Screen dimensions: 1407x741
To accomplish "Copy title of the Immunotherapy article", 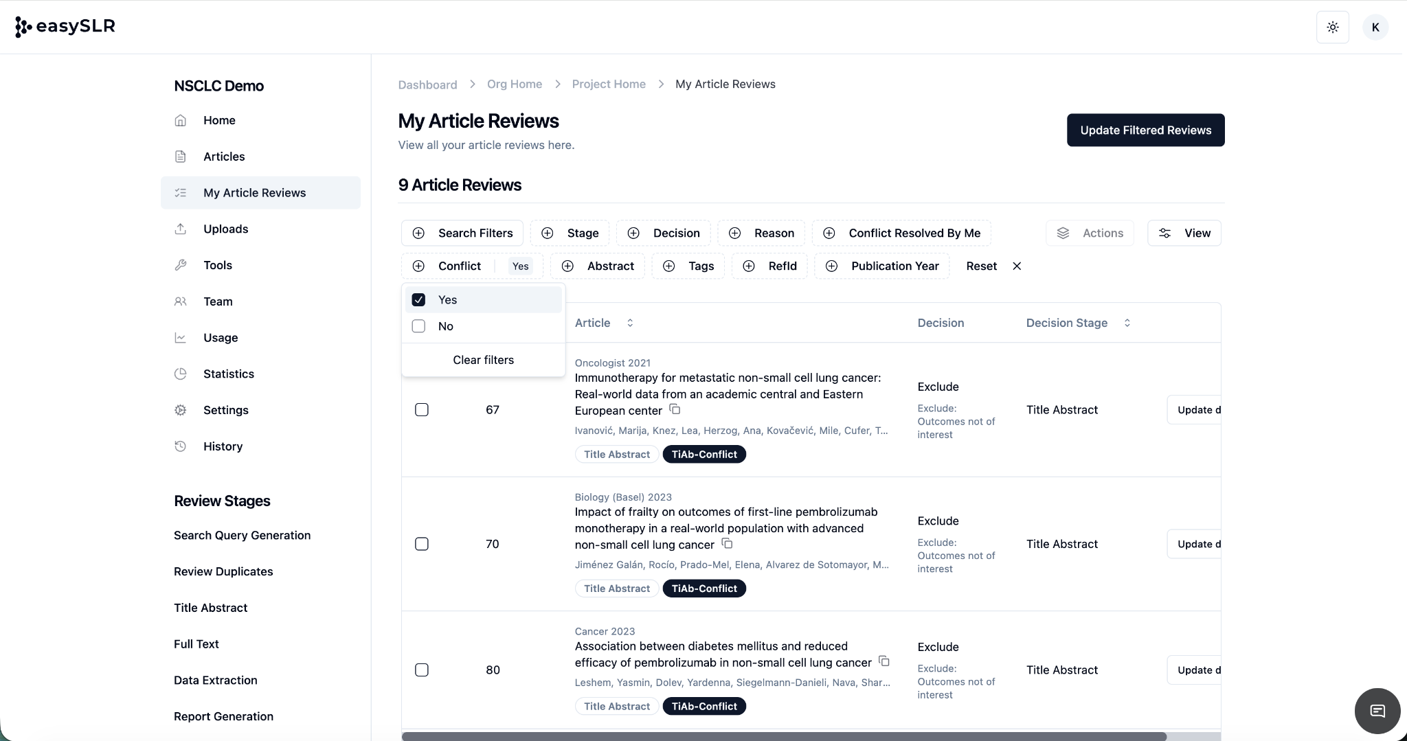I will click(675, 410).
